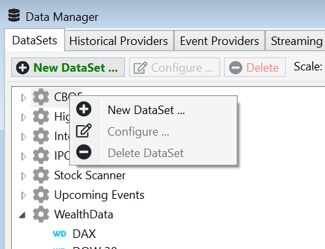The width and height of the screenshot is (325, 249).
Task: Click the gear icon beside CBOE
Action: click(x=41, y=97)
